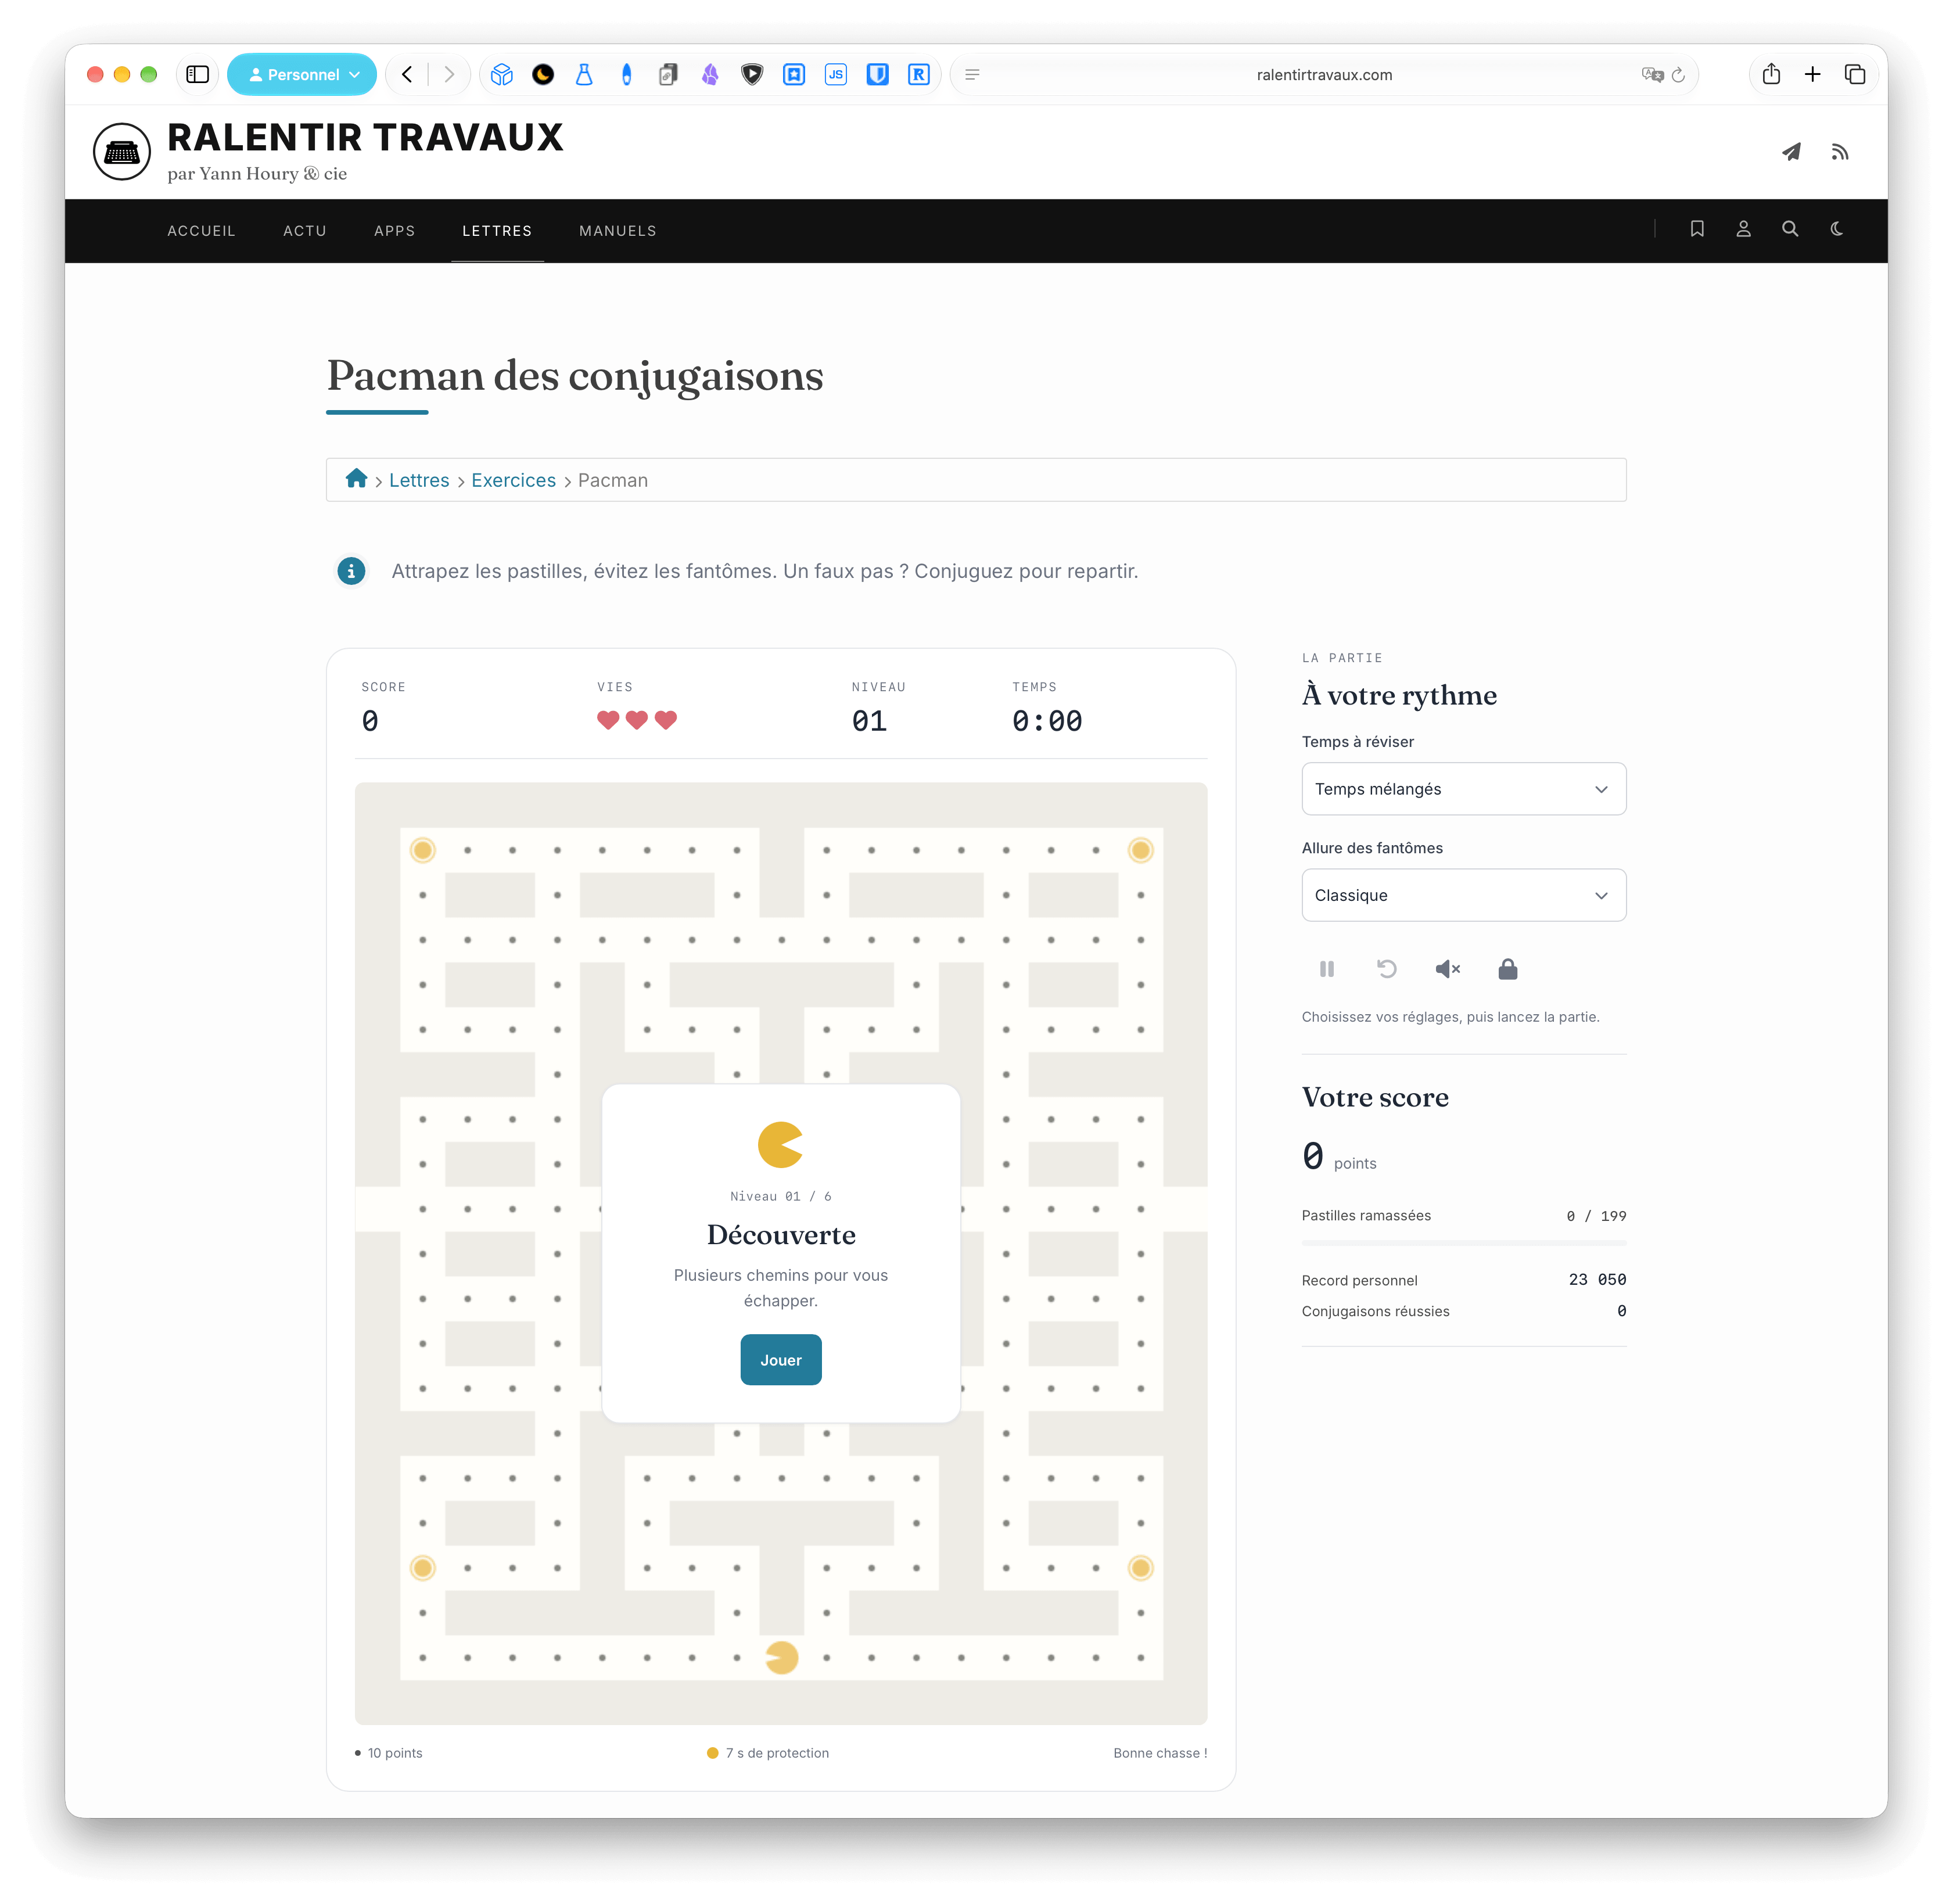The width and height of the screenshot is (1953, 1904).
Task: Click the bookmark icon in the black nav bar
Action: coord(1696,229)
